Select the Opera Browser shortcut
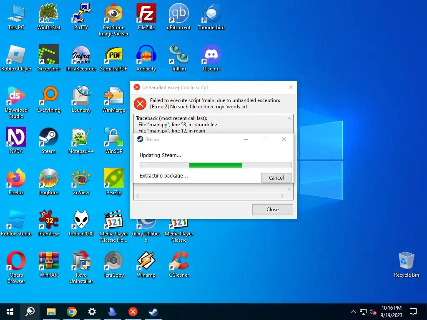 point(16,267)
